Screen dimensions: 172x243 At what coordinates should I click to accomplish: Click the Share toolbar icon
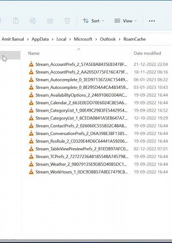click(50, 21)
